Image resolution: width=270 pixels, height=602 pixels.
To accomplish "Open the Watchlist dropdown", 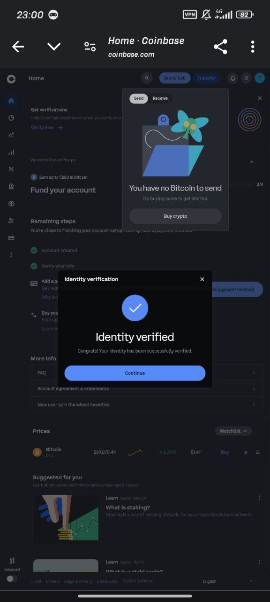I will pyautogui.click(x=233, y=431).
